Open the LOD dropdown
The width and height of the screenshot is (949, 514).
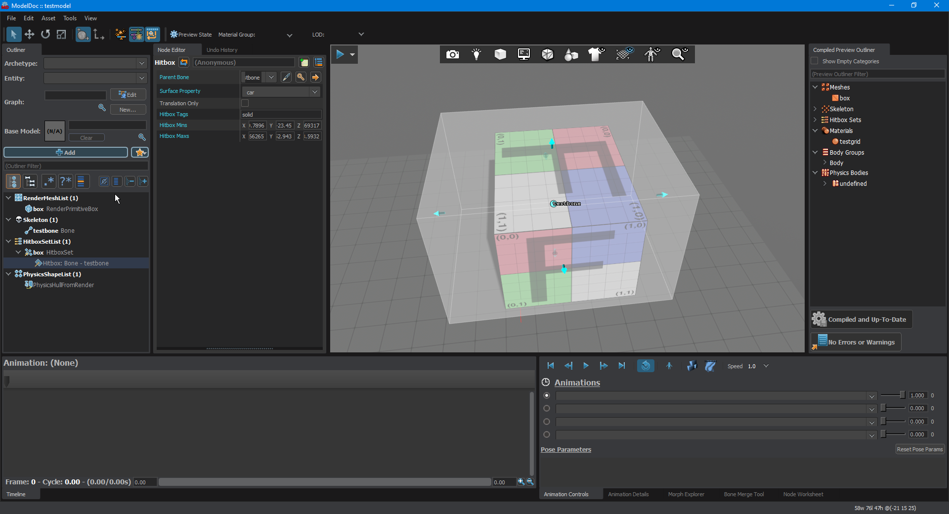361,34
